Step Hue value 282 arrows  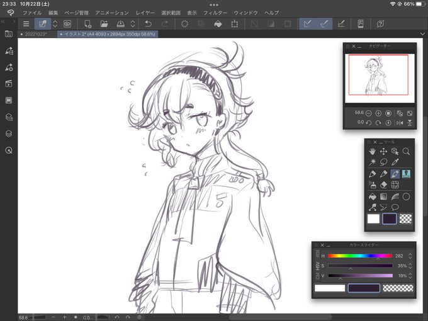410,256
